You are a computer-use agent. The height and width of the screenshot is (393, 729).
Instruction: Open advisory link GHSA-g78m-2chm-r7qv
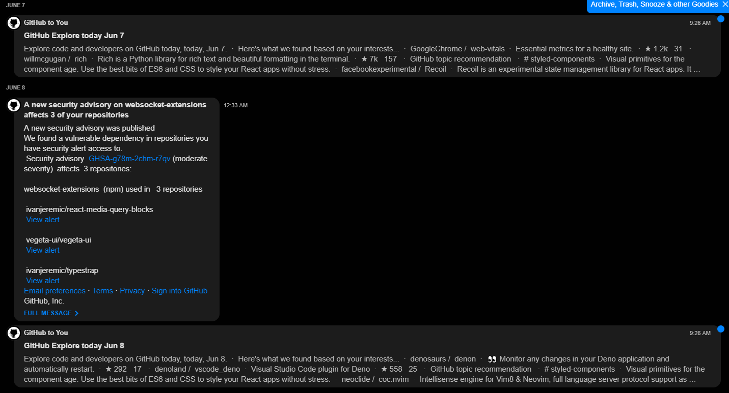tap(129, 159)
